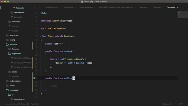
Task: Change syntax via PHP in status bar
Action: click(181, 104)
